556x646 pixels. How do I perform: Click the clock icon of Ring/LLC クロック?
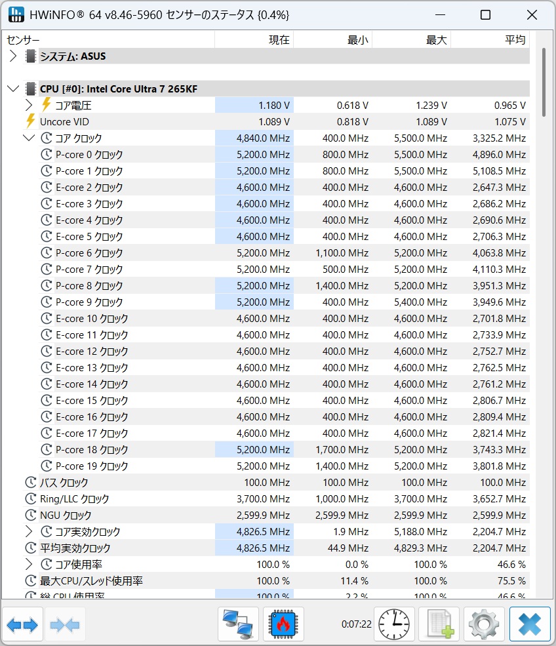(30, 498)
